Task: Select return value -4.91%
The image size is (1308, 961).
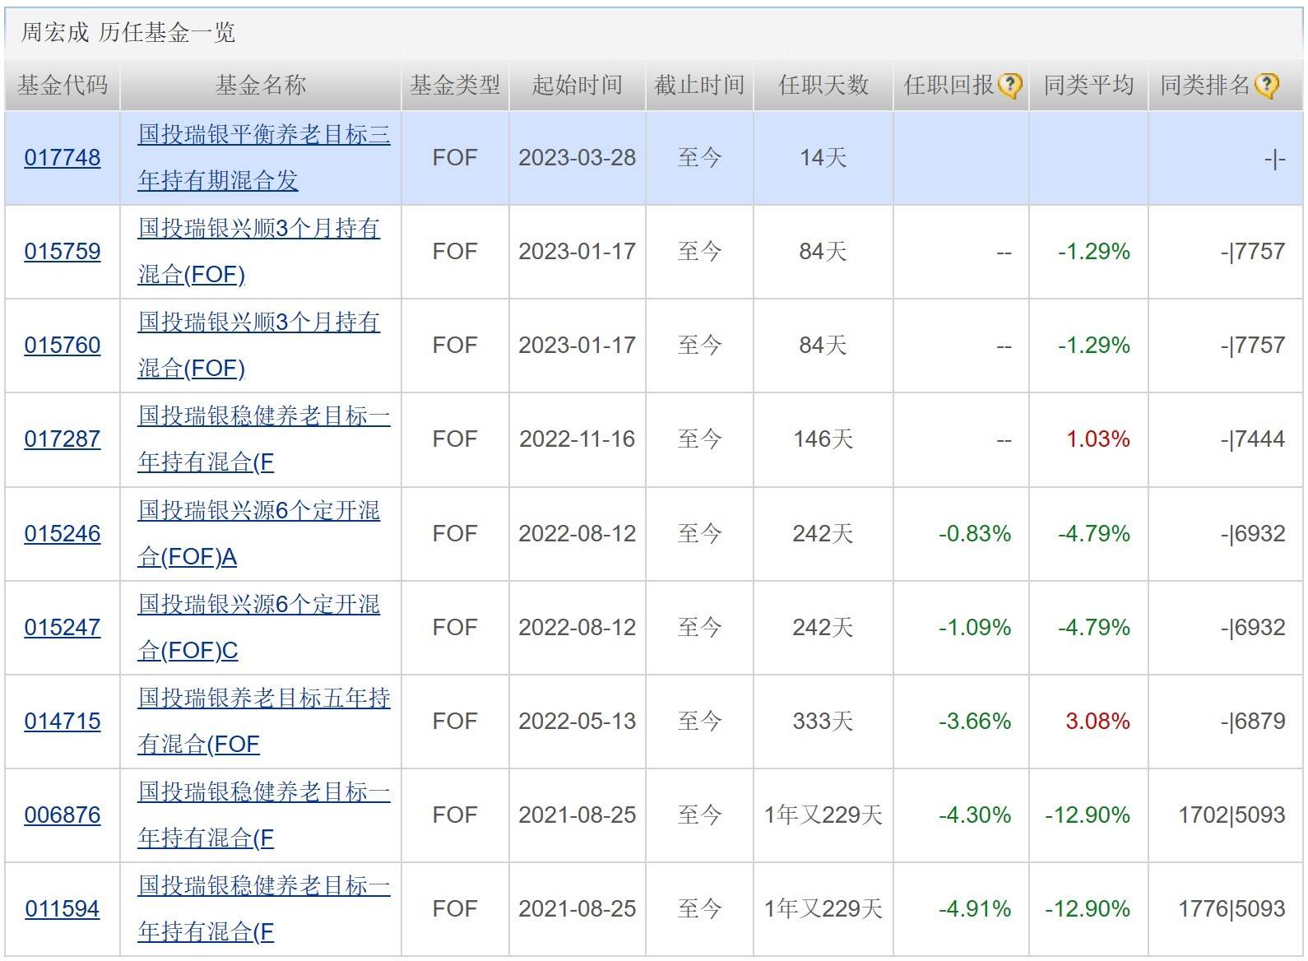Action: pyautogui.click(x=975, y=909)
